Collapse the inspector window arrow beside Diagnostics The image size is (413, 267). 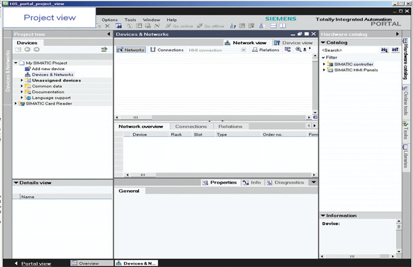(x=314, y=183)
